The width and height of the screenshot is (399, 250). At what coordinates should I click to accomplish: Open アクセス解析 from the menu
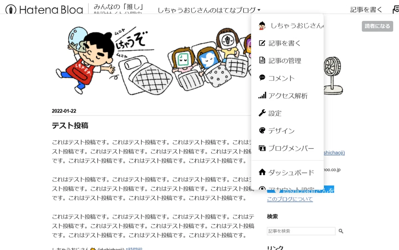click(x=288, y=96)
